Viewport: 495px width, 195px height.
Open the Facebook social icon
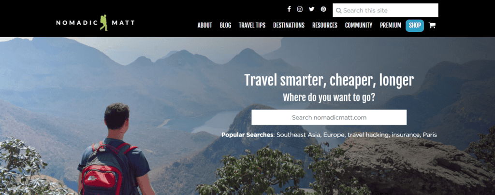pyautogui.click(x=289, y=9)
